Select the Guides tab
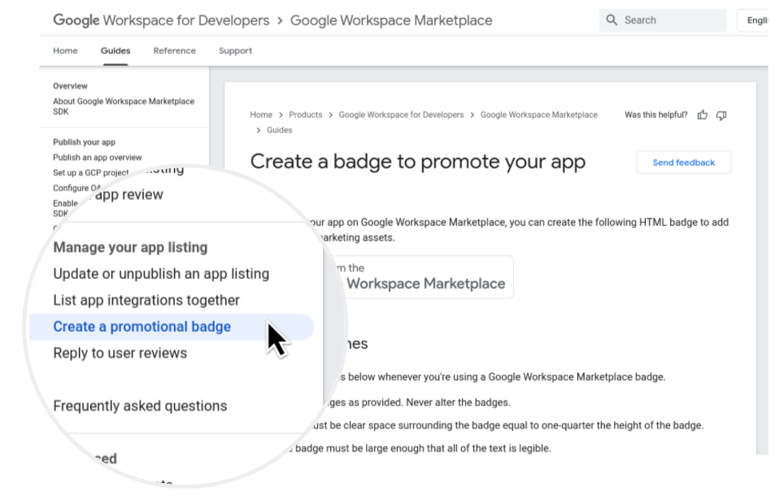 [x=115, y=50]
